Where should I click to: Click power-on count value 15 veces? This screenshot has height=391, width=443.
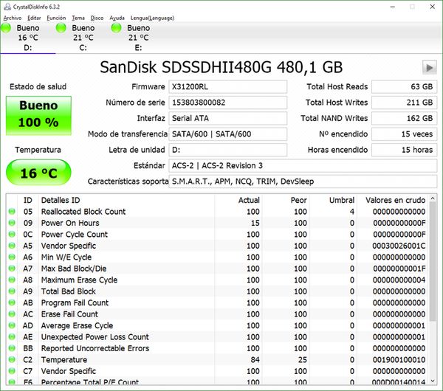click(x=405, y=134)
